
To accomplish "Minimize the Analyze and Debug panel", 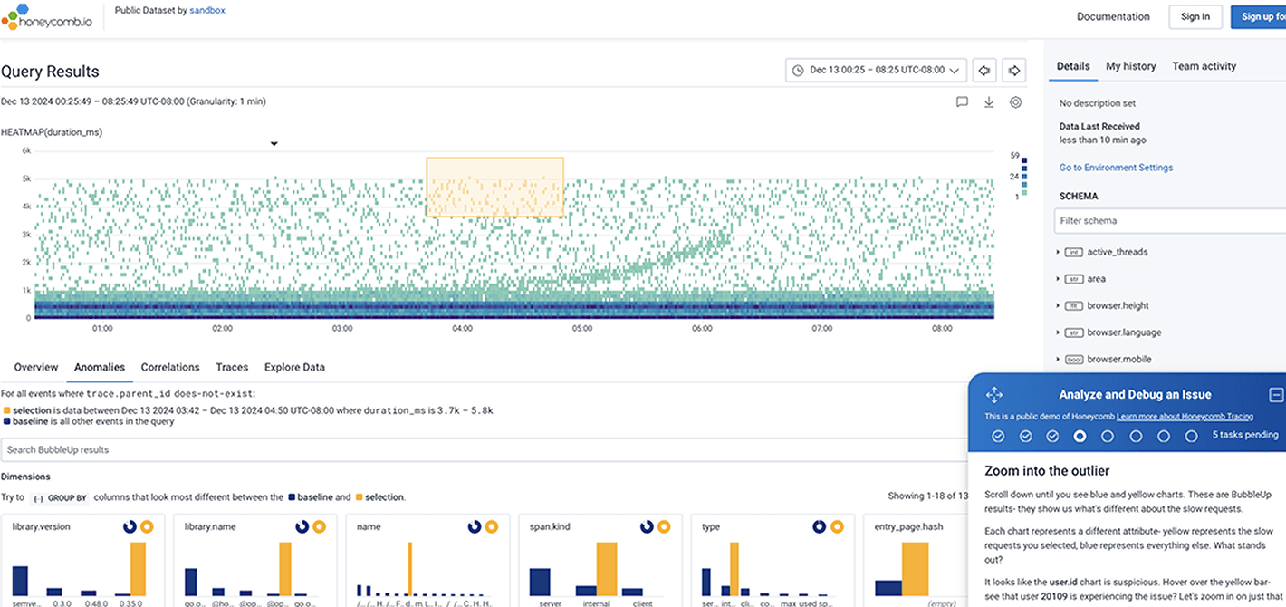I will 1276,395.
